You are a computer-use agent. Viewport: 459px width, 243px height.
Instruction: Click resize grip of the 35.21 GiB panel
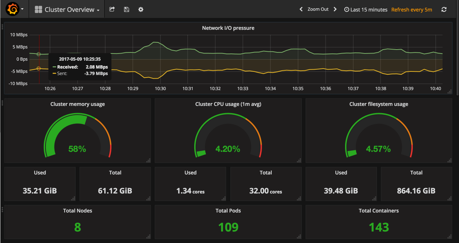(73, 198)
